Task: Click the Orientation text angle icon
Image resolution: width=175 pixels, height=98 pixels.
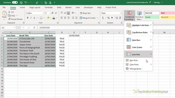Action: (73, 13)
